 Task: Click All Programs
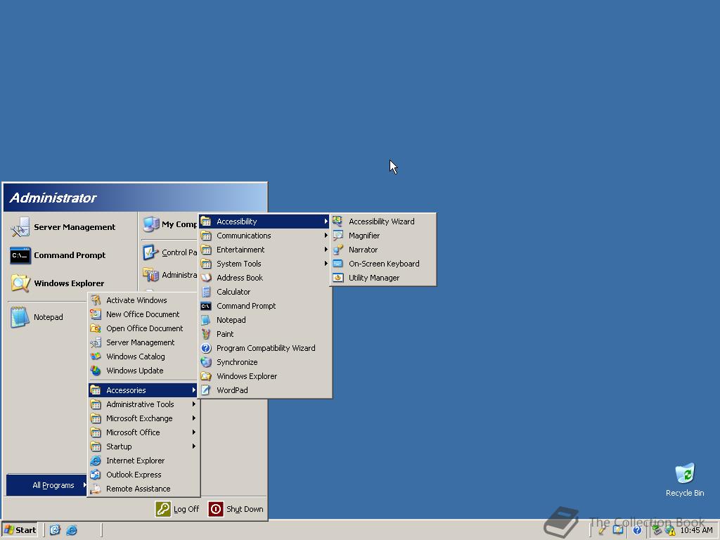(x=47, y=485)
